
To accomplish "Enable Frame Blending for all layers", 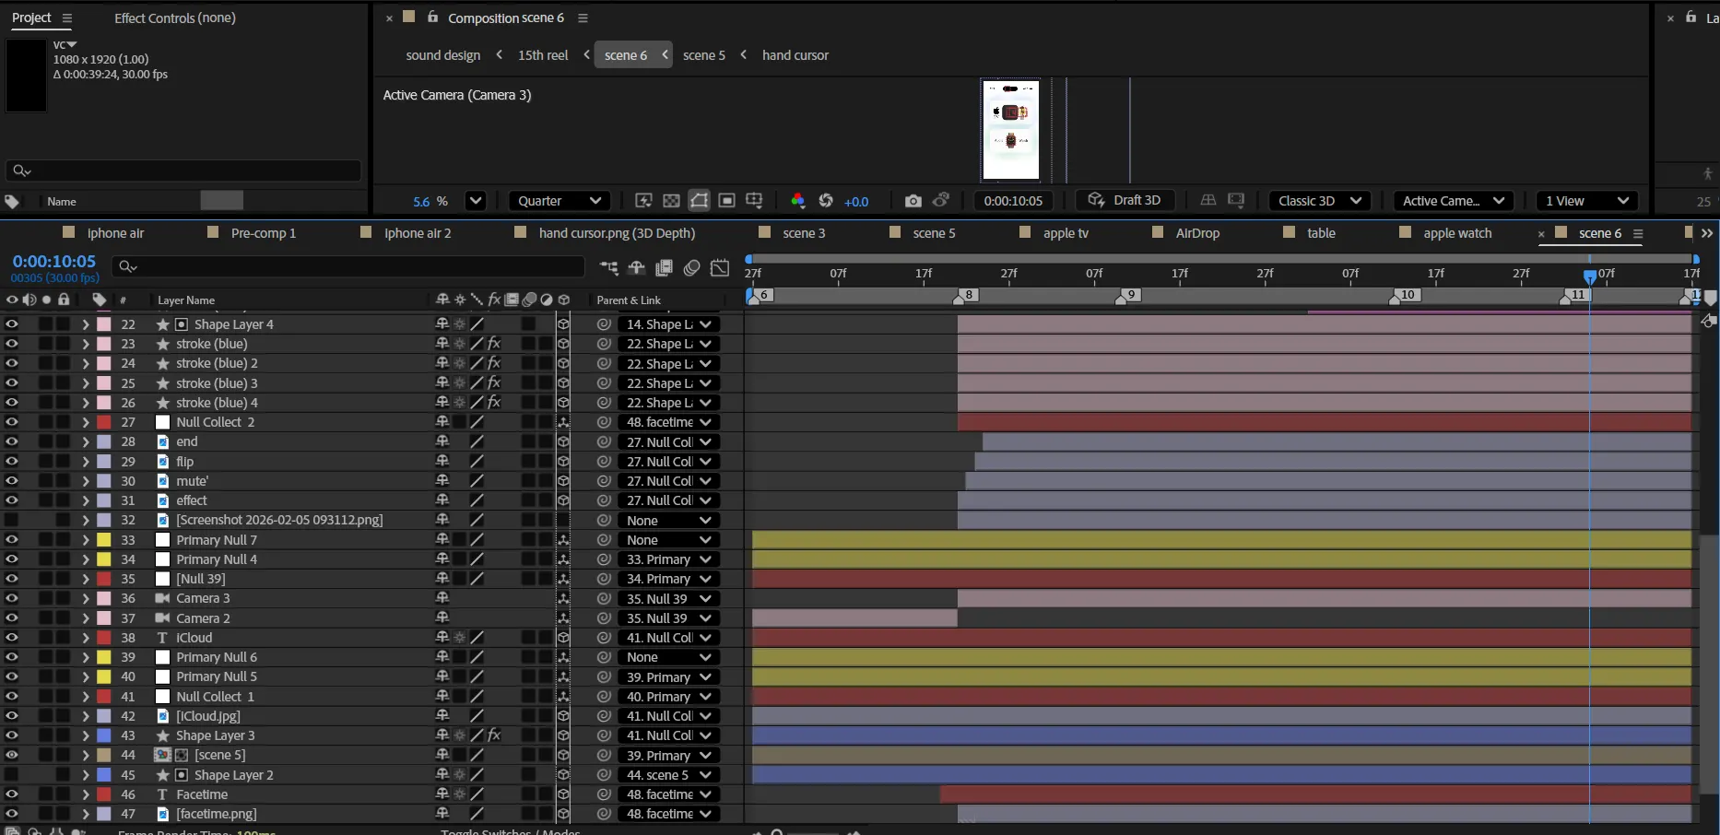I will [664, 267].
